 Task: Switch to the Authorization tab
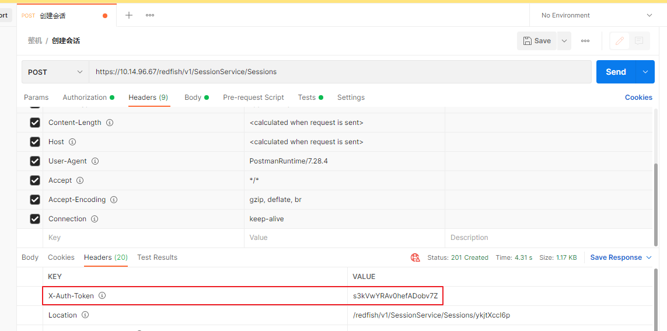tap(89, 97)
